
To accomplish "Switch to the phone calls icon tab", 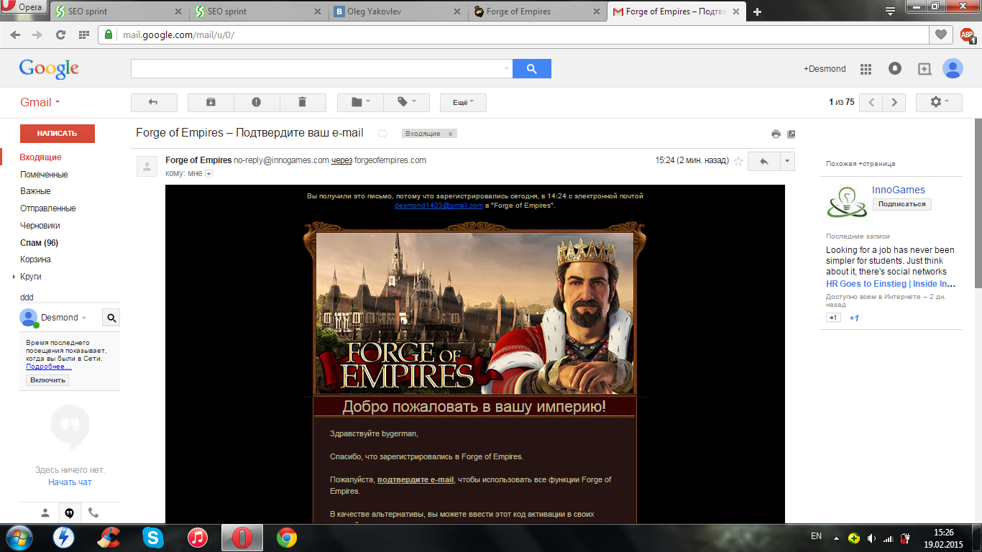I will coord(93,513).
